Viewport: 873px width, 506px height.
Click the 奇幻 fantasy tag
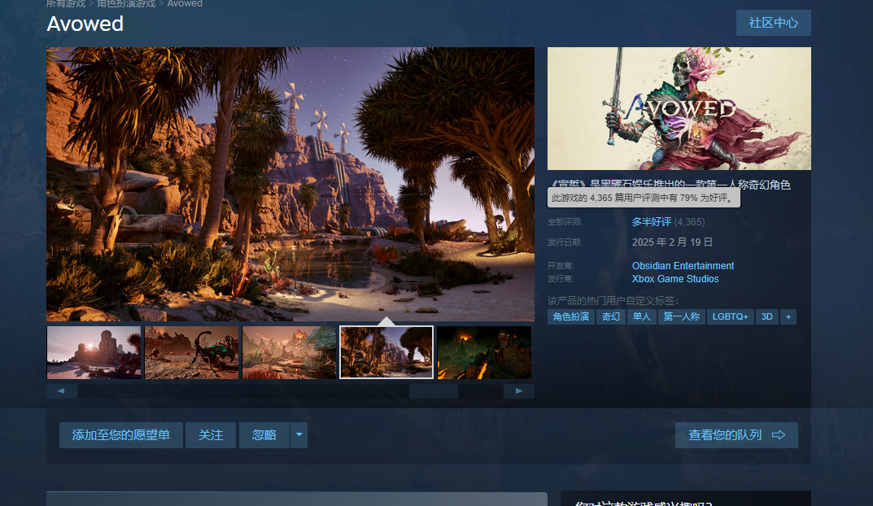tap(610, 316)
